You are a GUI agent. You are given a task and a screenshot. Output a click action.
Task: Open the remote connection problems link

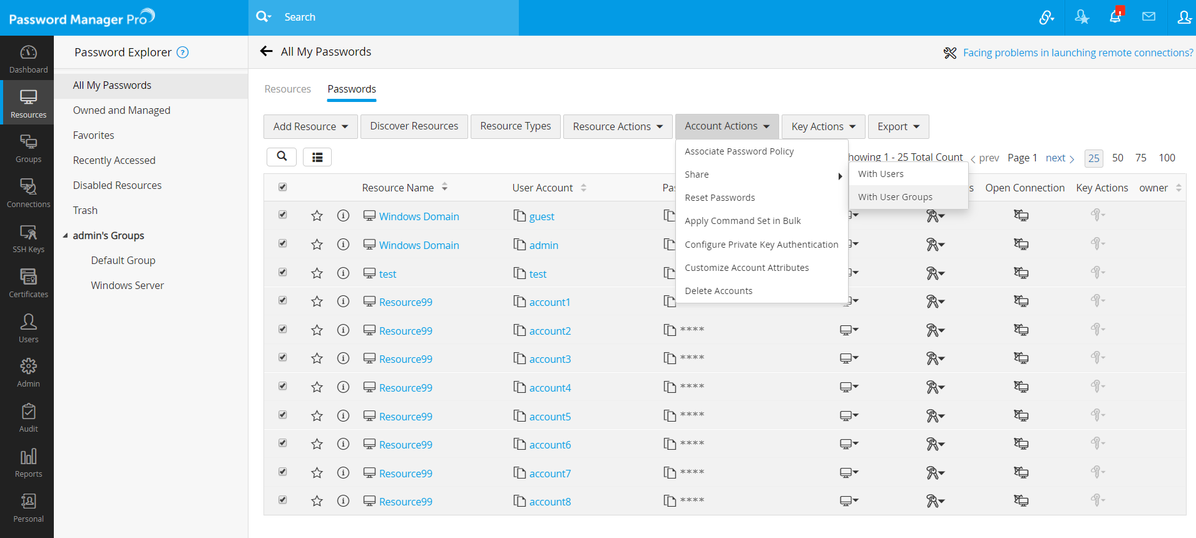(1078, 53)
